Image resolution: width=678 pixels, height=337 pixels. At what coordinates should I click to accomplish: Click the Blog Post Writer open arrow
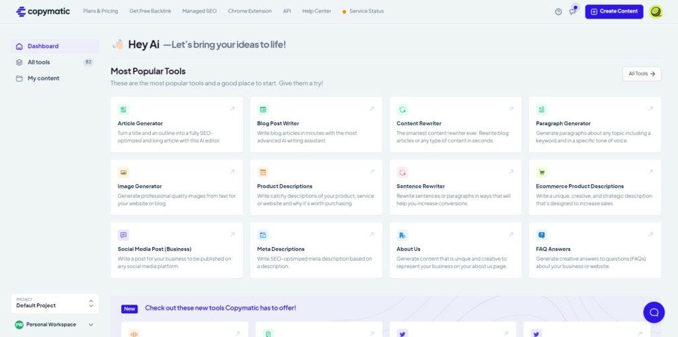(372, 109)
